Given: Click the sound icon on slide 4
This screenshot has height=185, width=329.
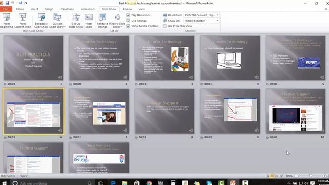Looking at the screenshot, I should coord(257,77).
